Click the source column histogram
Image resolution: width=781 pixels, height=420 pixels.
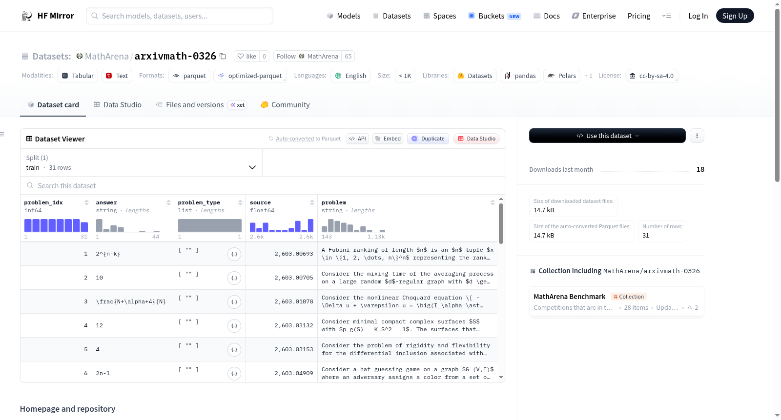click(282, 225)
